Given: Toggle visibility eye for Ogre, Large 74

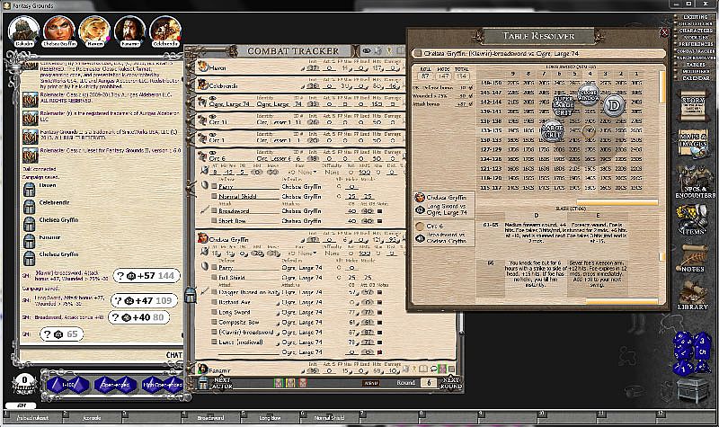Looking at the screenshot, I should [213, 97].
